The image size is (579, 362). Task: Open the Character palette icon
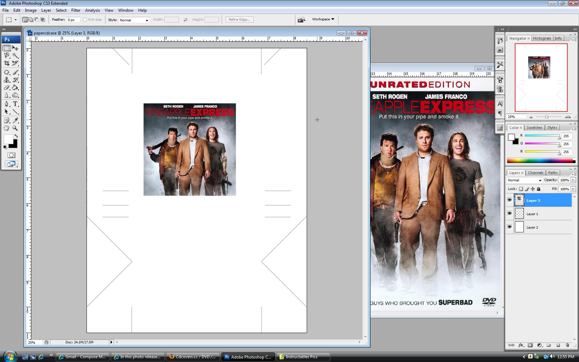[x=500, y=103]
